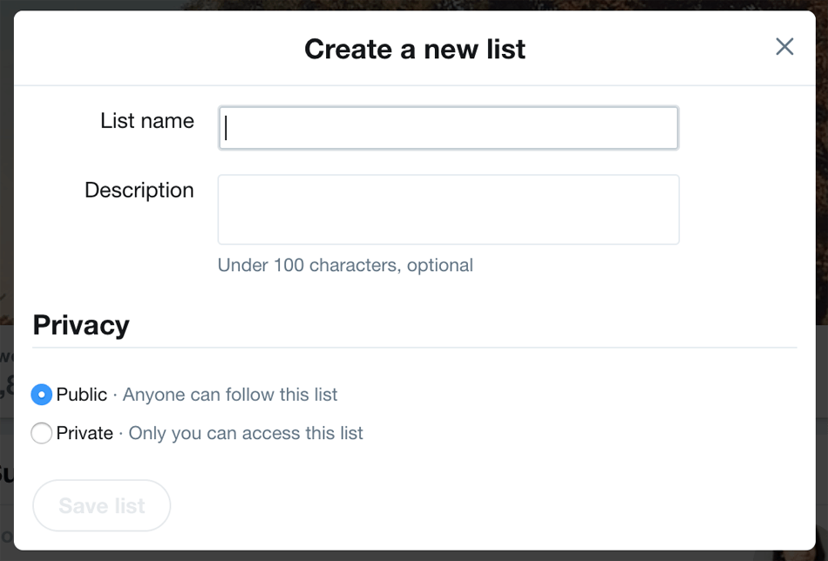828x561 pixels.
Task: Click the dimmed overlay below the dialog
Action: pyautogui.click(x=414, y=556)
